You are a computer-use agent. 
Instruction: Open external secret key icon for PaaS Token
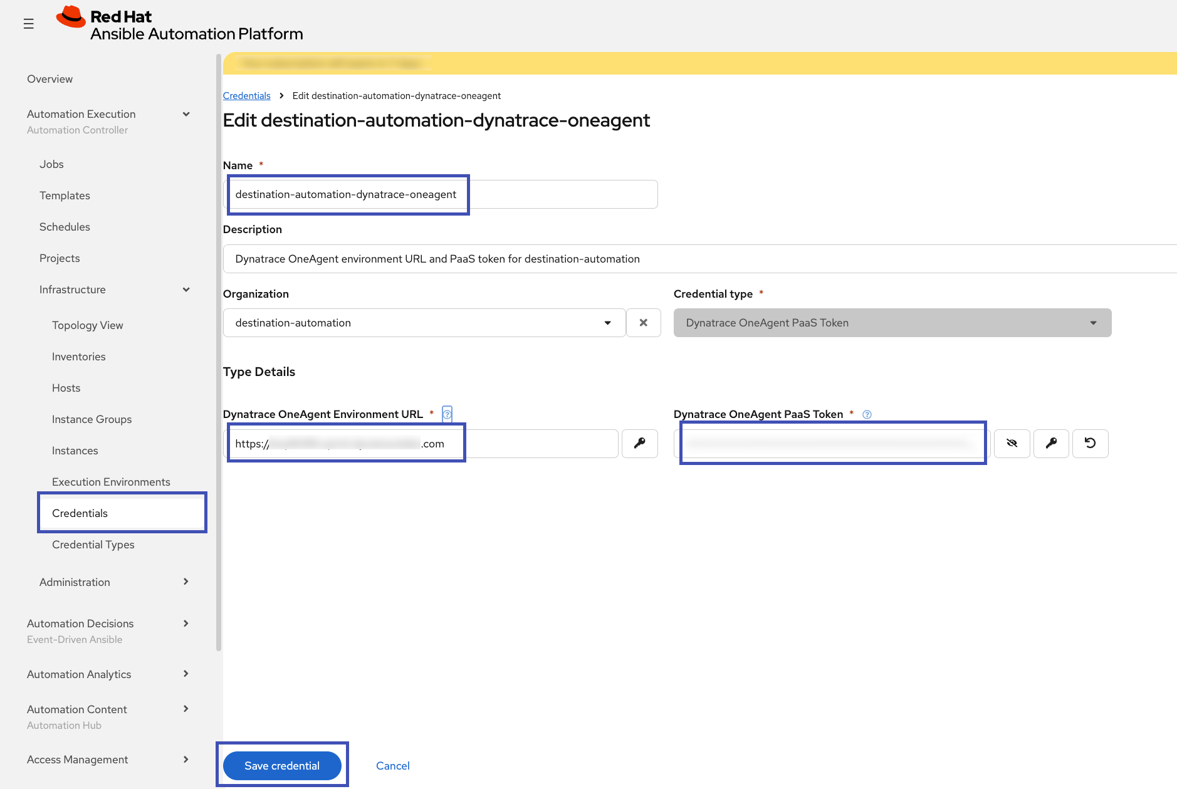tap(1051, 443)
